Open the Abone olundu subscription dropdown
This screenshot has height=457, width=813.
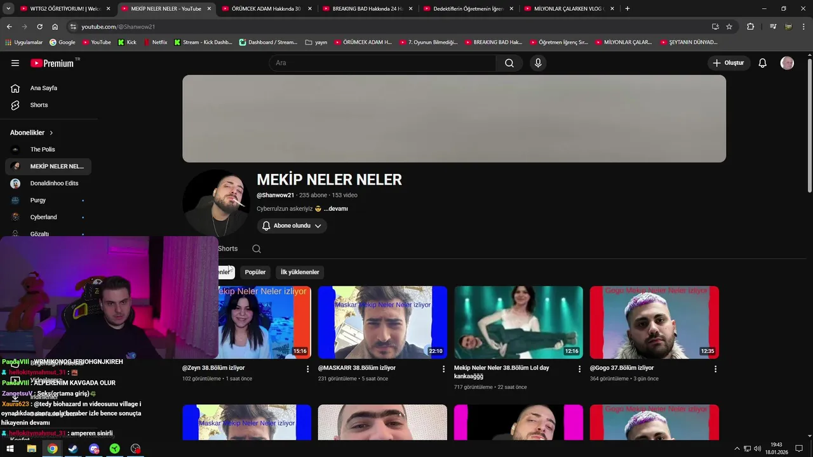(x=292, y=226)
